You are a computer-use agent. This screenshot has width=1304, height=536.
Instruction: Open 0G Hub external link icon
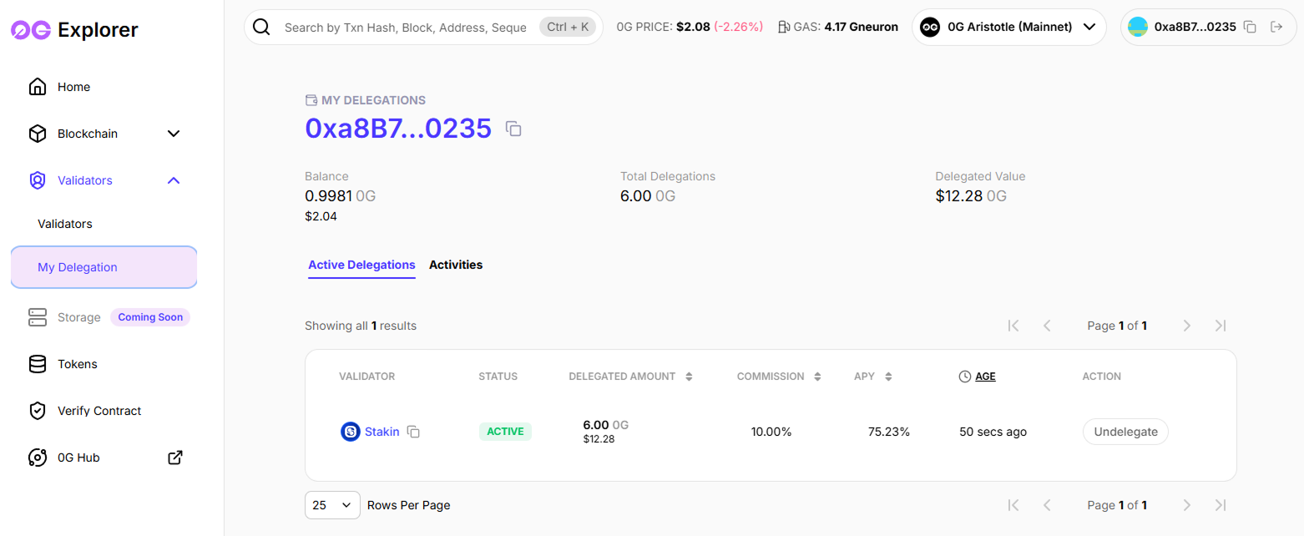[175, 458]
